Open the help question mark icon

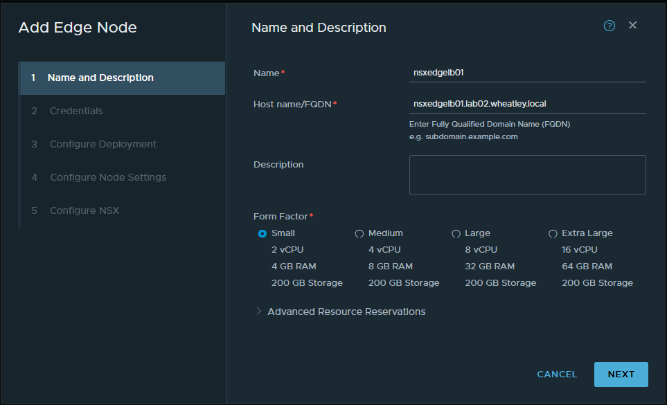610,26
